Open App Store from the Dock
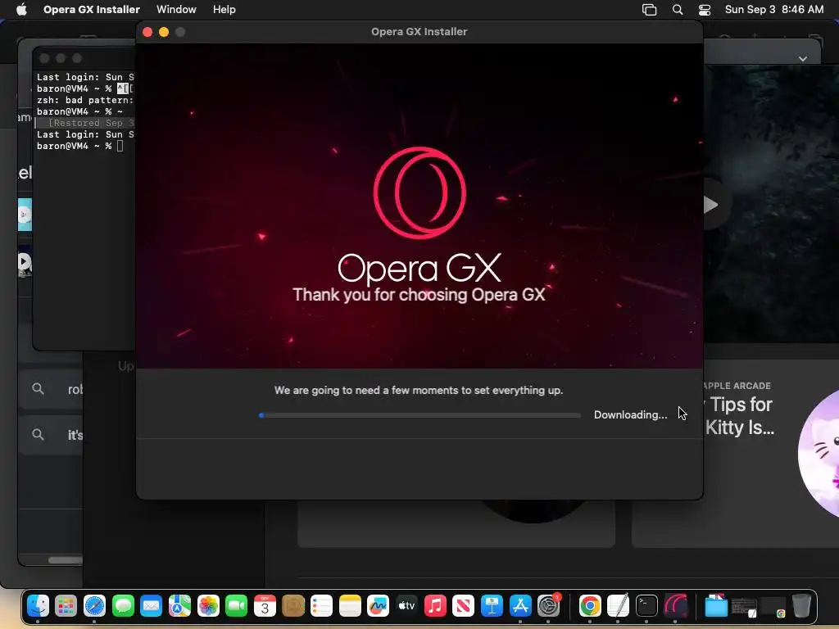The height and width of the screenshot is (629, 839). point(520,606)
